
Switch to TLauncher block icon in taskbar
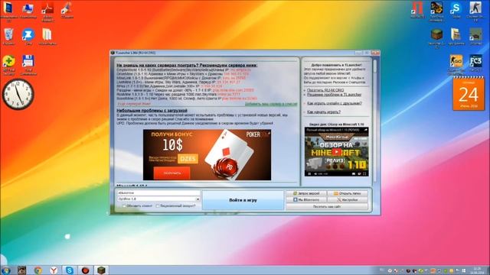click(100, 270)
